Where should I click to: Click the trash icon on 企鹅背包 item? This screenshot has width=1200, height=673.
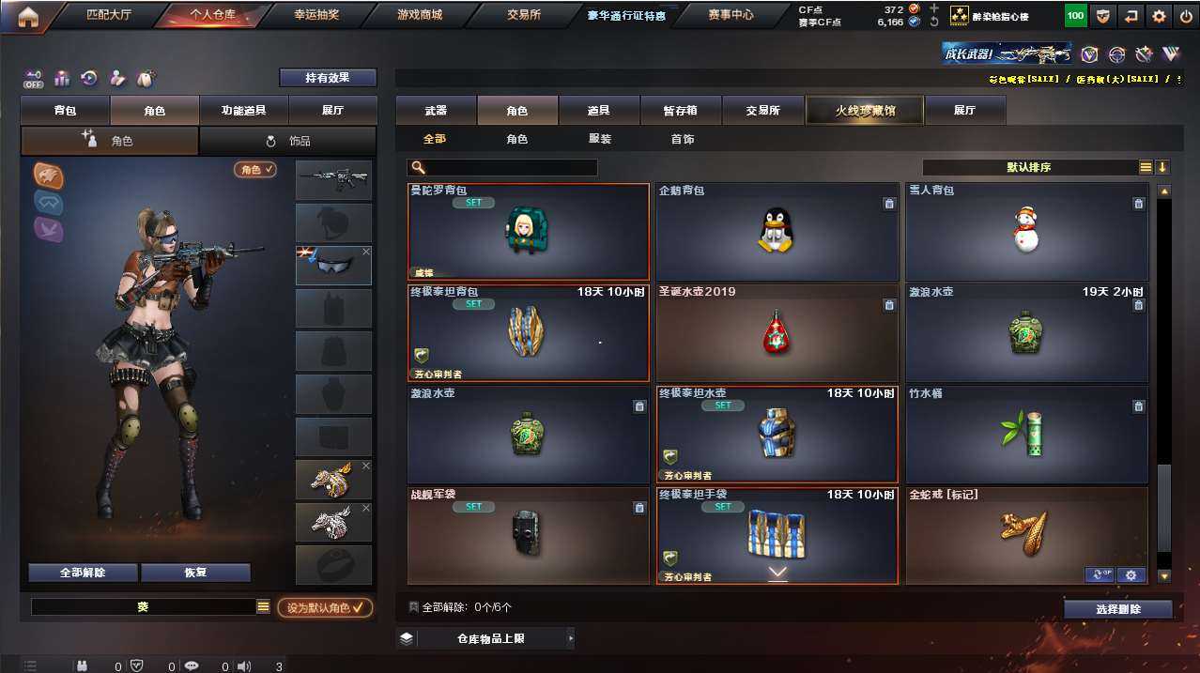coord(888,204)
